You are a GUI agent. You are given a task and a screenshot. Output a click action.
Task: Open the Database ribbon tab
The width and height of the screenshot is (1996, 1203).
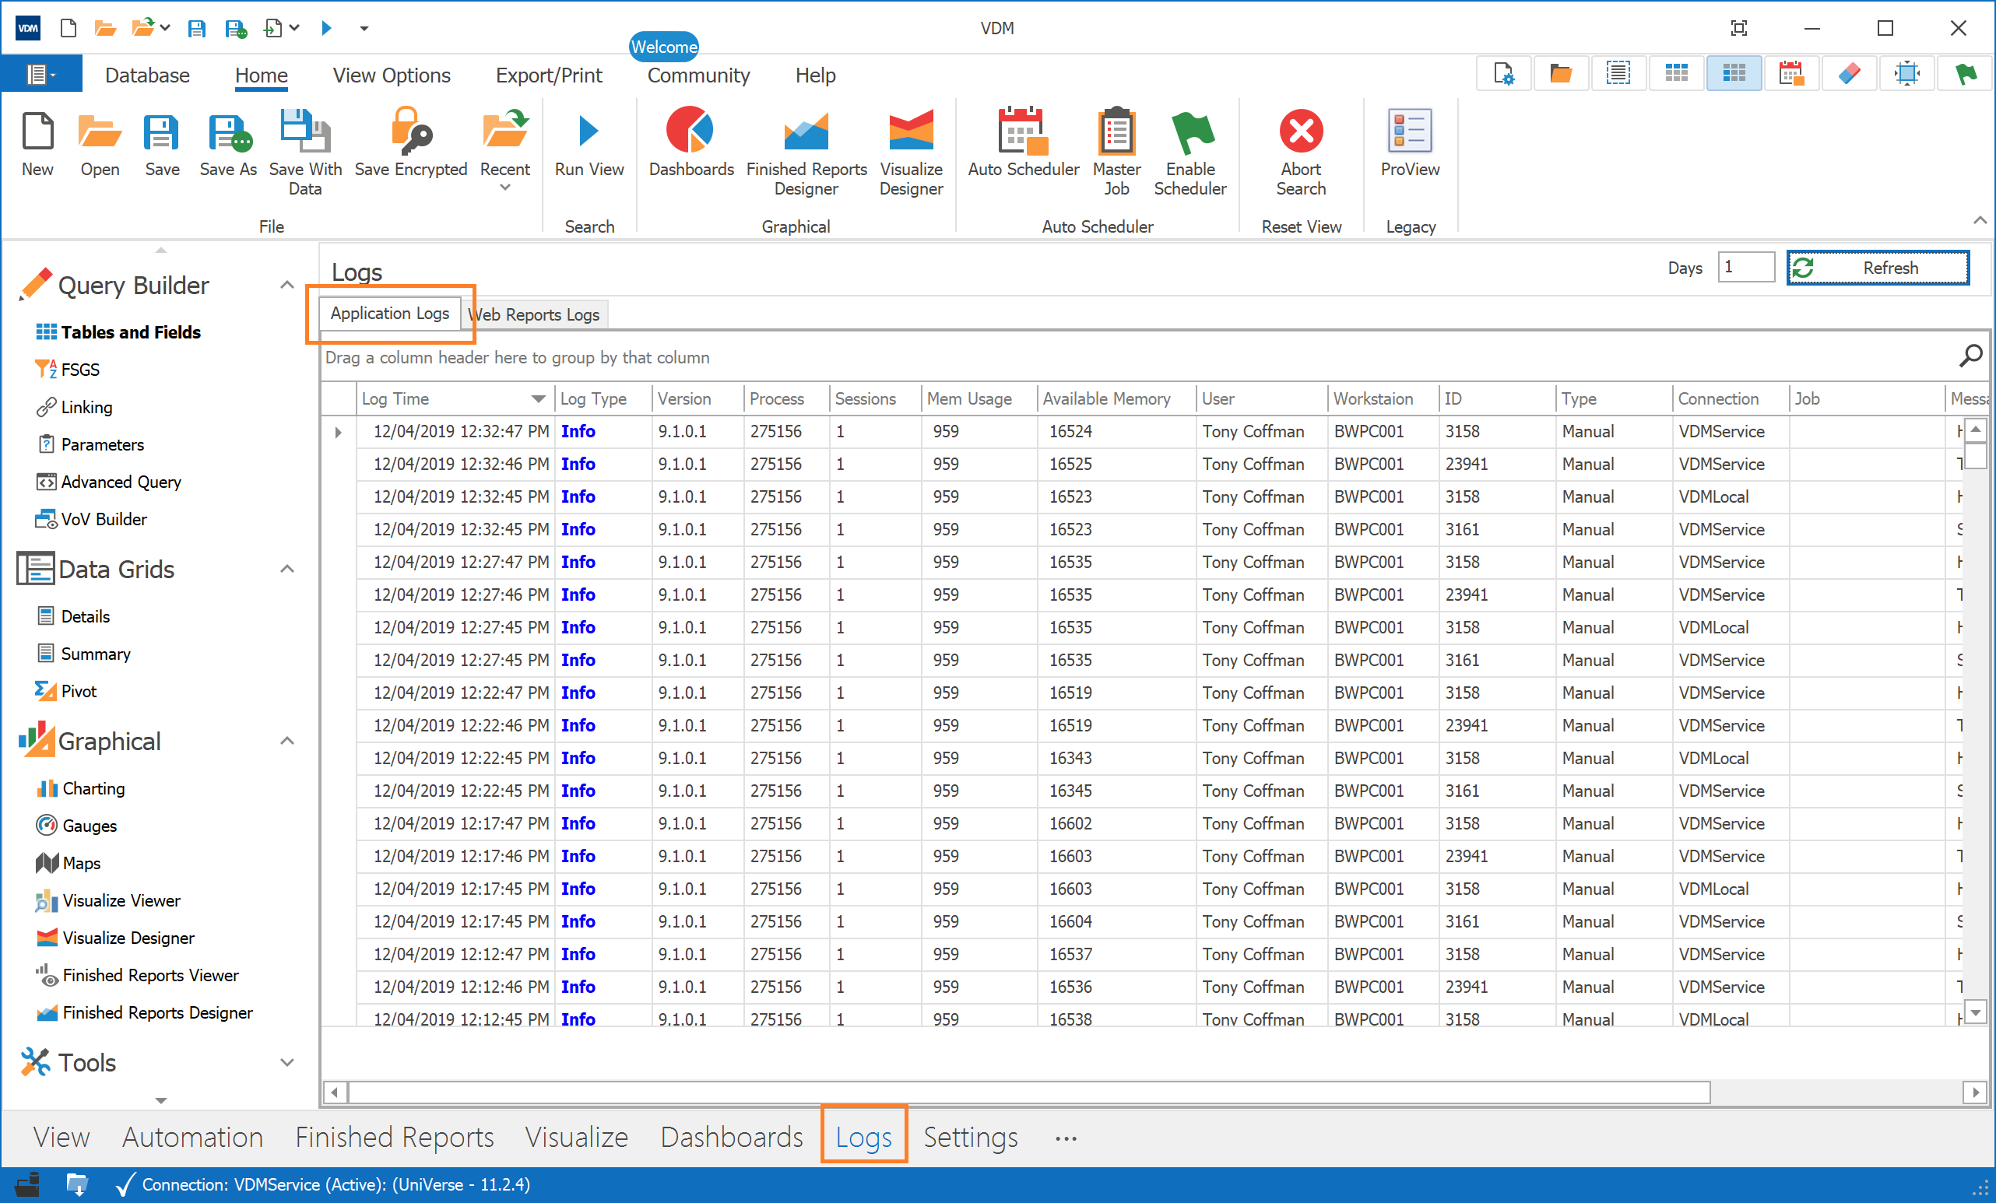click(147, 75)
